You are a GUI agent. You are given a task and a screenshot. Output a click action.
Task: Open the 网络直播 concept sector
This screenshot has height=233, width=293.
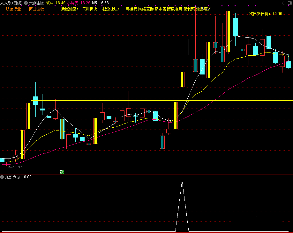tap(146, 9)
